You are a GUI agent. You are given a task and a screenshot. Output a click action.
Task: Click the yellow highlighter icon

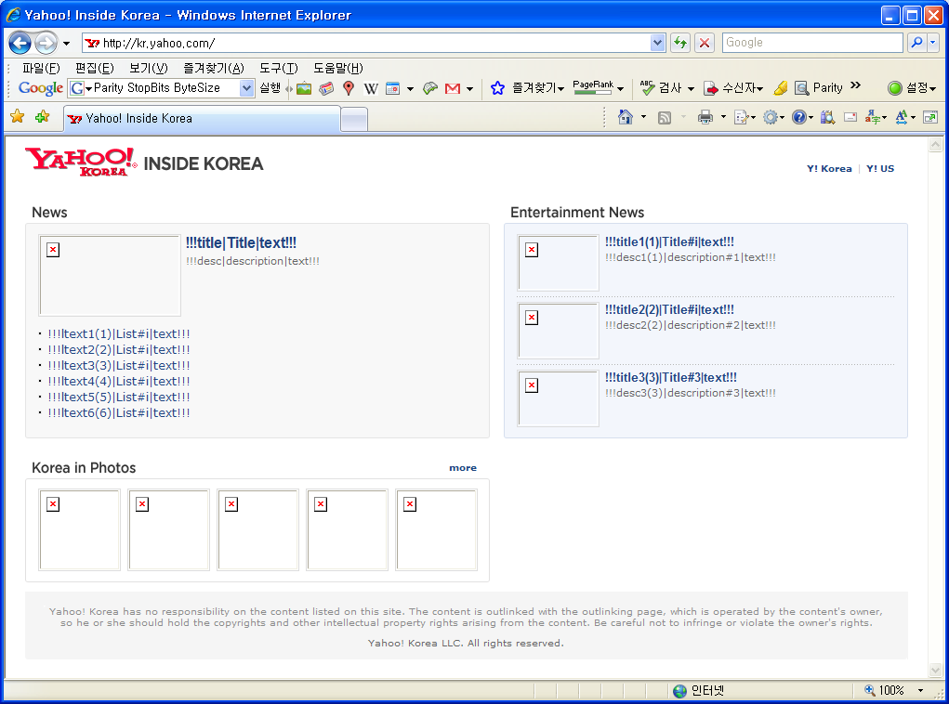(781, 88)
